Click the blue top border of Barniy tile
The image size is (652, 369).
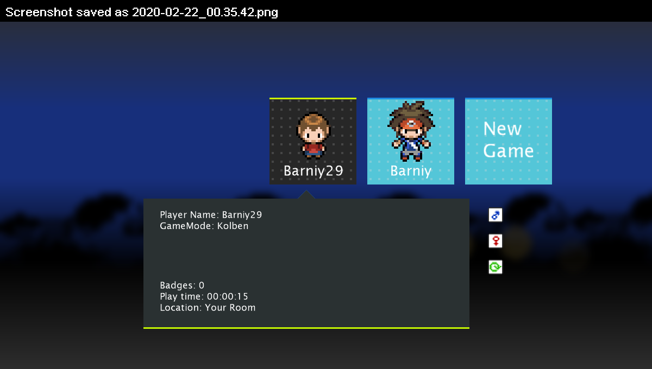411,99
